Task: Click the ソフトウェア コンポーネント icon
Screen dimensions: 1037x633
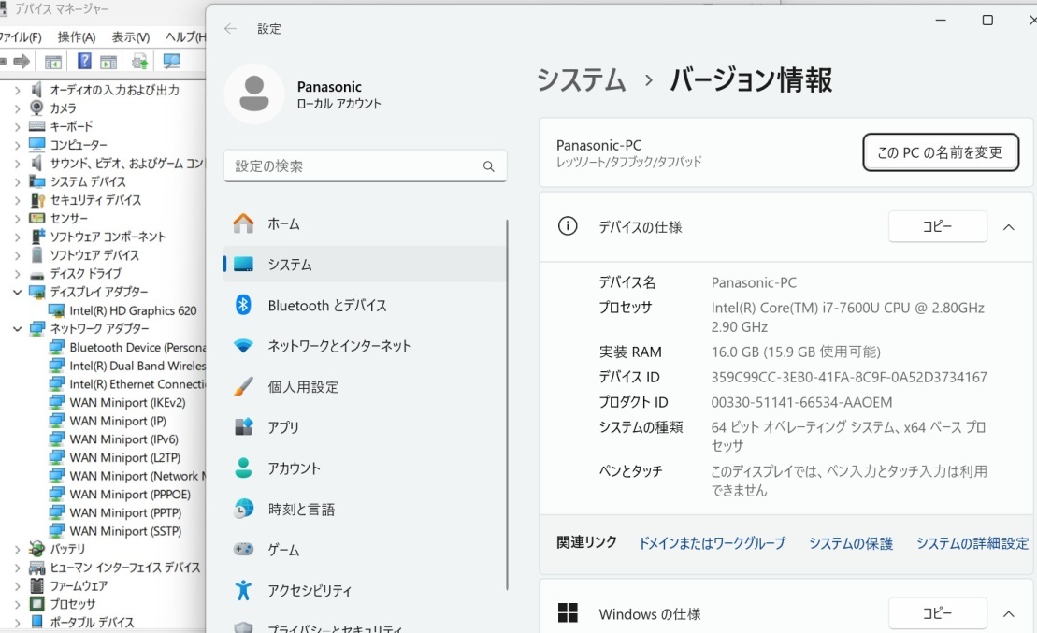Action: (37, 237)
